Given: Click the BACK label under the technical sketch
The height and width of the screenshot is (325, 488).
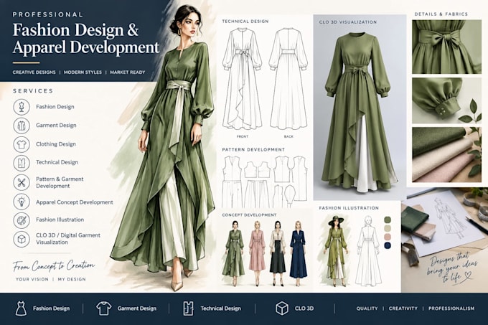Looking at the screenshot, I should pos(288,136).
